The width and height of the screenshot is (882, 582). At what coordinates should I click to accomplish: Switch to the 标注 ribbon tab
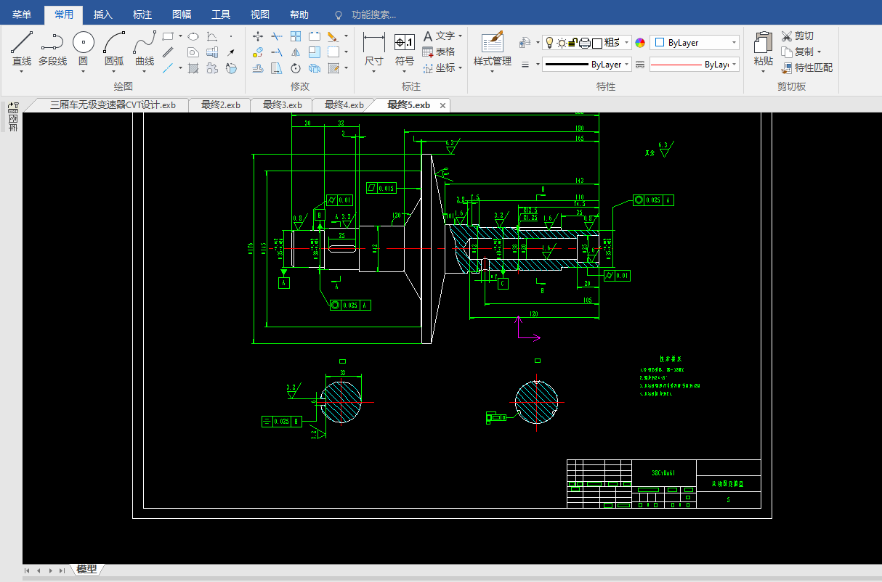(142, 15)
